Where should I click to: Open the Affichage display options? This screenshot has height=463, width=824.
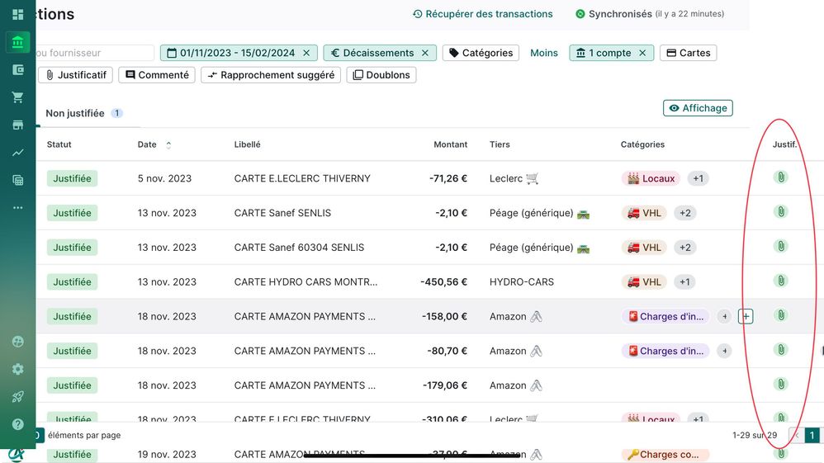pos(698,108)
